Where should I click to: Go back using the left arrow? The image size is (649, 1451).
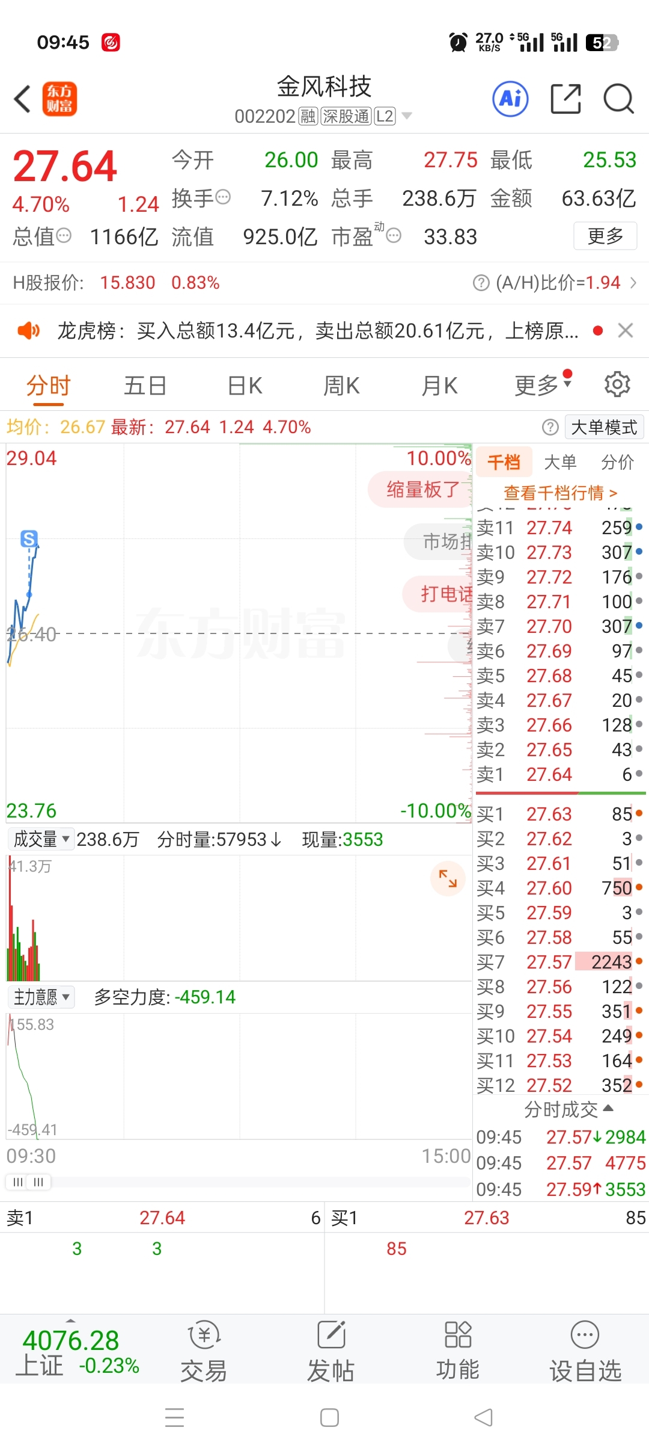click(x=22, y=99)
